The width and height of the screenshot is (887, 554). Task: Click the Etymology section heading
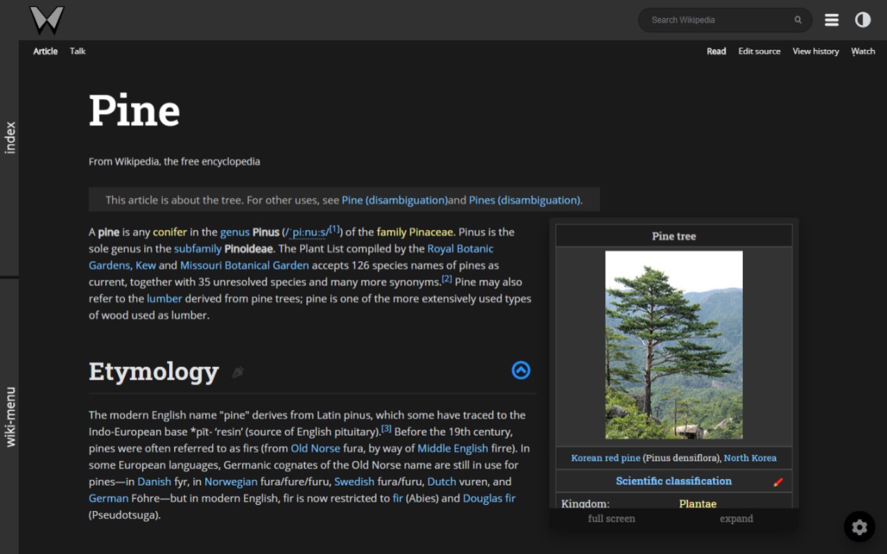coord(154,372)
